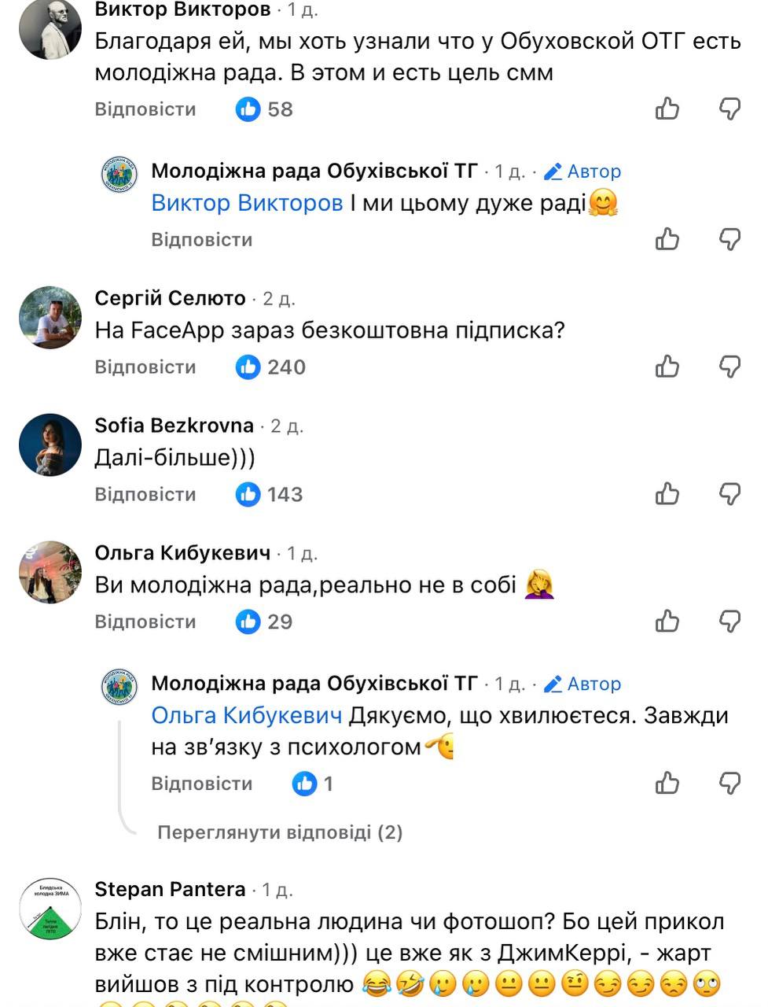Reply to Сергій Селюто via Відповісти
The height and width of the screenshot is (1007, 768).
[145, 367]
